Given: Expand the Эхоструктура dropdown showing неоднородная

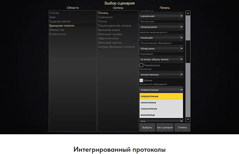Looking at the screenshot, I should click(x=161, y=27).
